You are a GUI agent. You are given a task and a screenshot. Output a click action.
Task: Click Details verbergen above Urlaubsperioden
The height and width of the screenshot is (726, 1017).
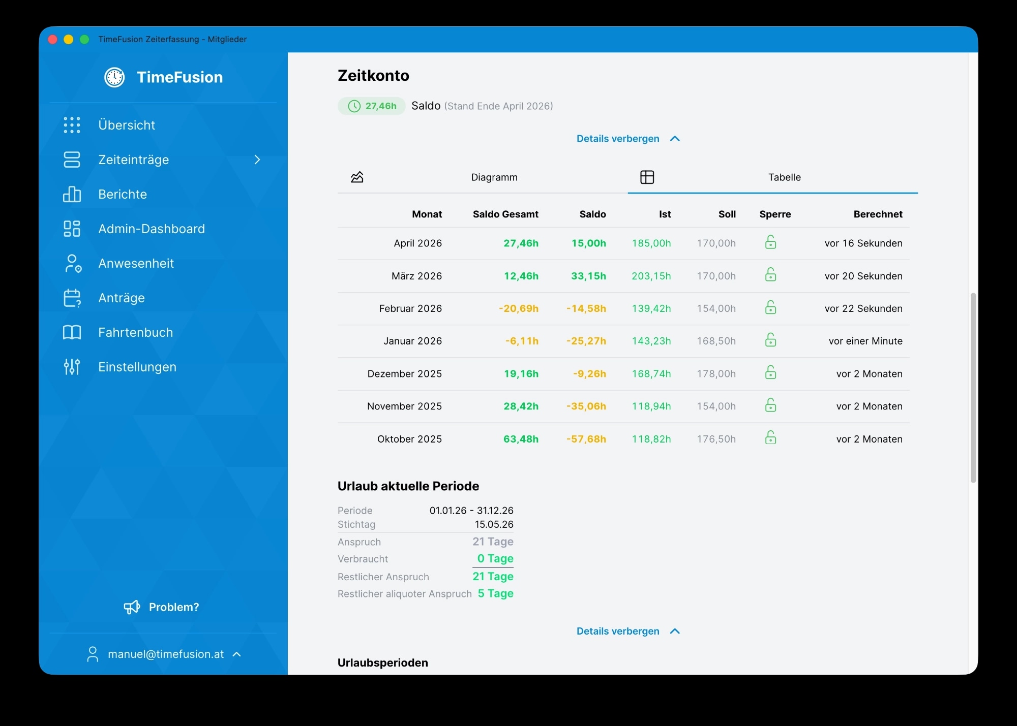618,631
